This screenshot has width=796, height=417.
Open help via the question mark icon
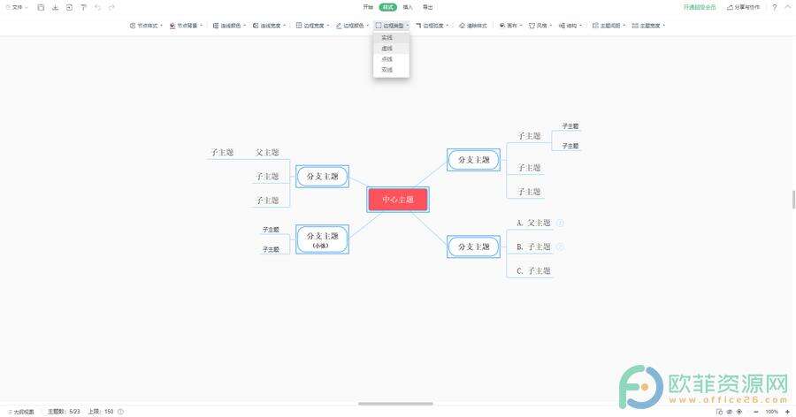pos(774,7)
